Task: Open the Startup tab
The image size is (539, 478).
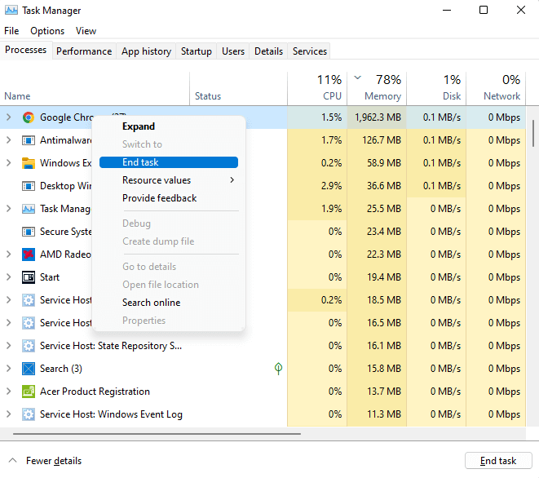Action: coord(197,51)
